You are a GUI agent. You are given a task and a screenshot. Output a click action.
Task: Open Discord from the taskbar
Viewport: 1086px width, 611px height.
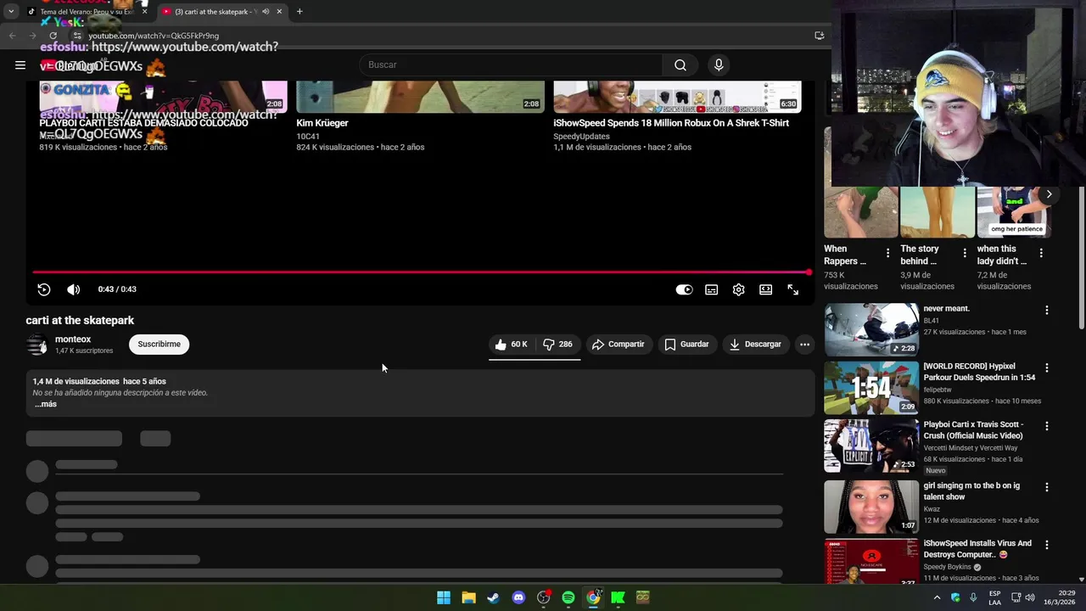tap(518, 597)
